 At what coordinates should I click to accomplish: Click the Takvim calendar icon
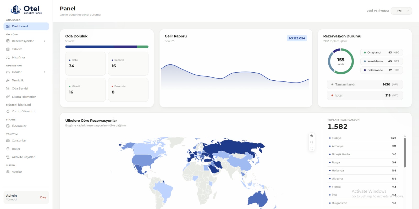pos(8,49)
